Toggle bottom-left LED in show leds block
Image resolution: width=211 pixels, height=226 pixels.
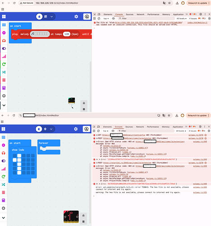tap(14, 173)
